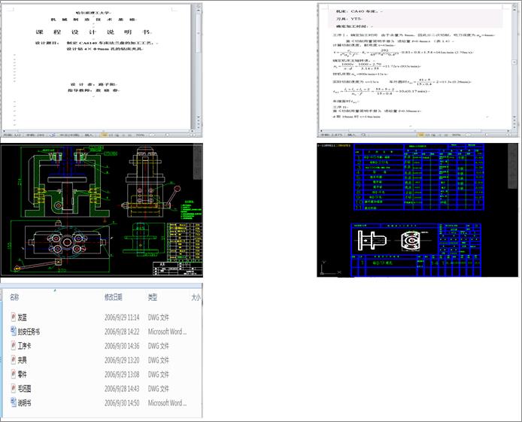Click the date 2006/9/30 14:36
Viewport: 522px width, 422px height.
pos(122,346)
